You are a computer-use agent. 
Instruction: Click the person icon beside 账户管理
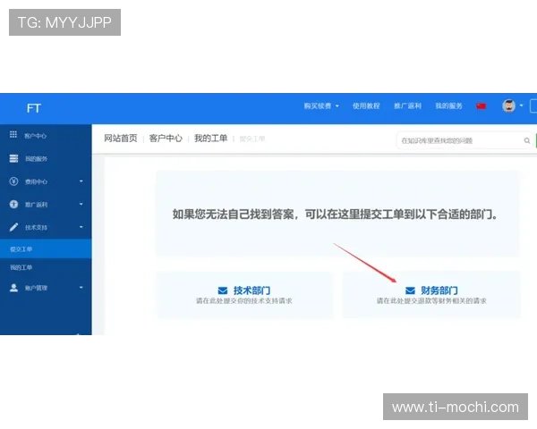13,288
